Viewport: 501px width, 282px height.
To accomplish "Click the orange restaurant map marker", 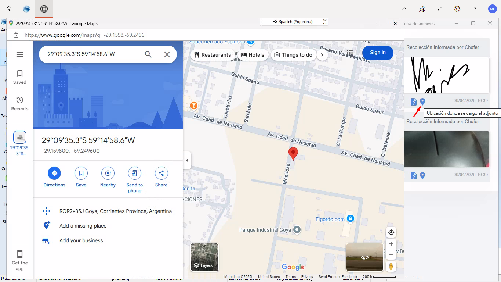I will pos(194,106).
